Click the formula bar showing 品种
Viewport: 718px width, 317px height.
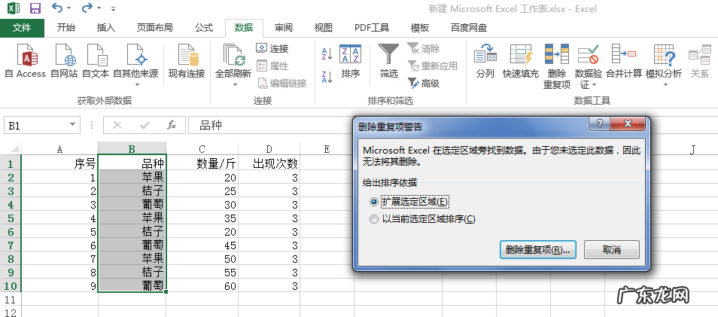[x=271, y=125]
